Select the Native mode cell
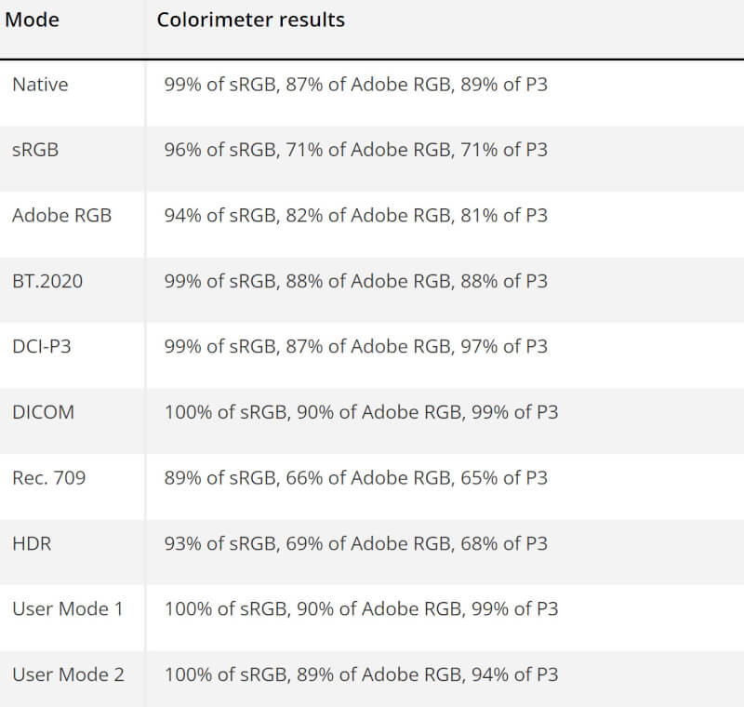 coord(40,85)
